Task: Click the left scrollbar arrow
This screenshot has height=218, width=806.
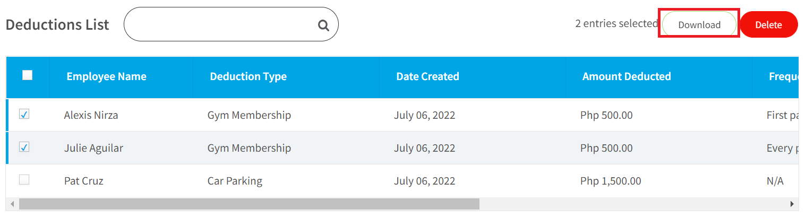Action: pyautogui.click(x=12, y=204)
